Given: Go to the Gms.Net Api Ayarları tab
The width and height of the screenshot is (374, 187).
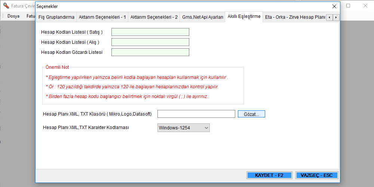Looking at the screenshot, I should click(202, 17).
